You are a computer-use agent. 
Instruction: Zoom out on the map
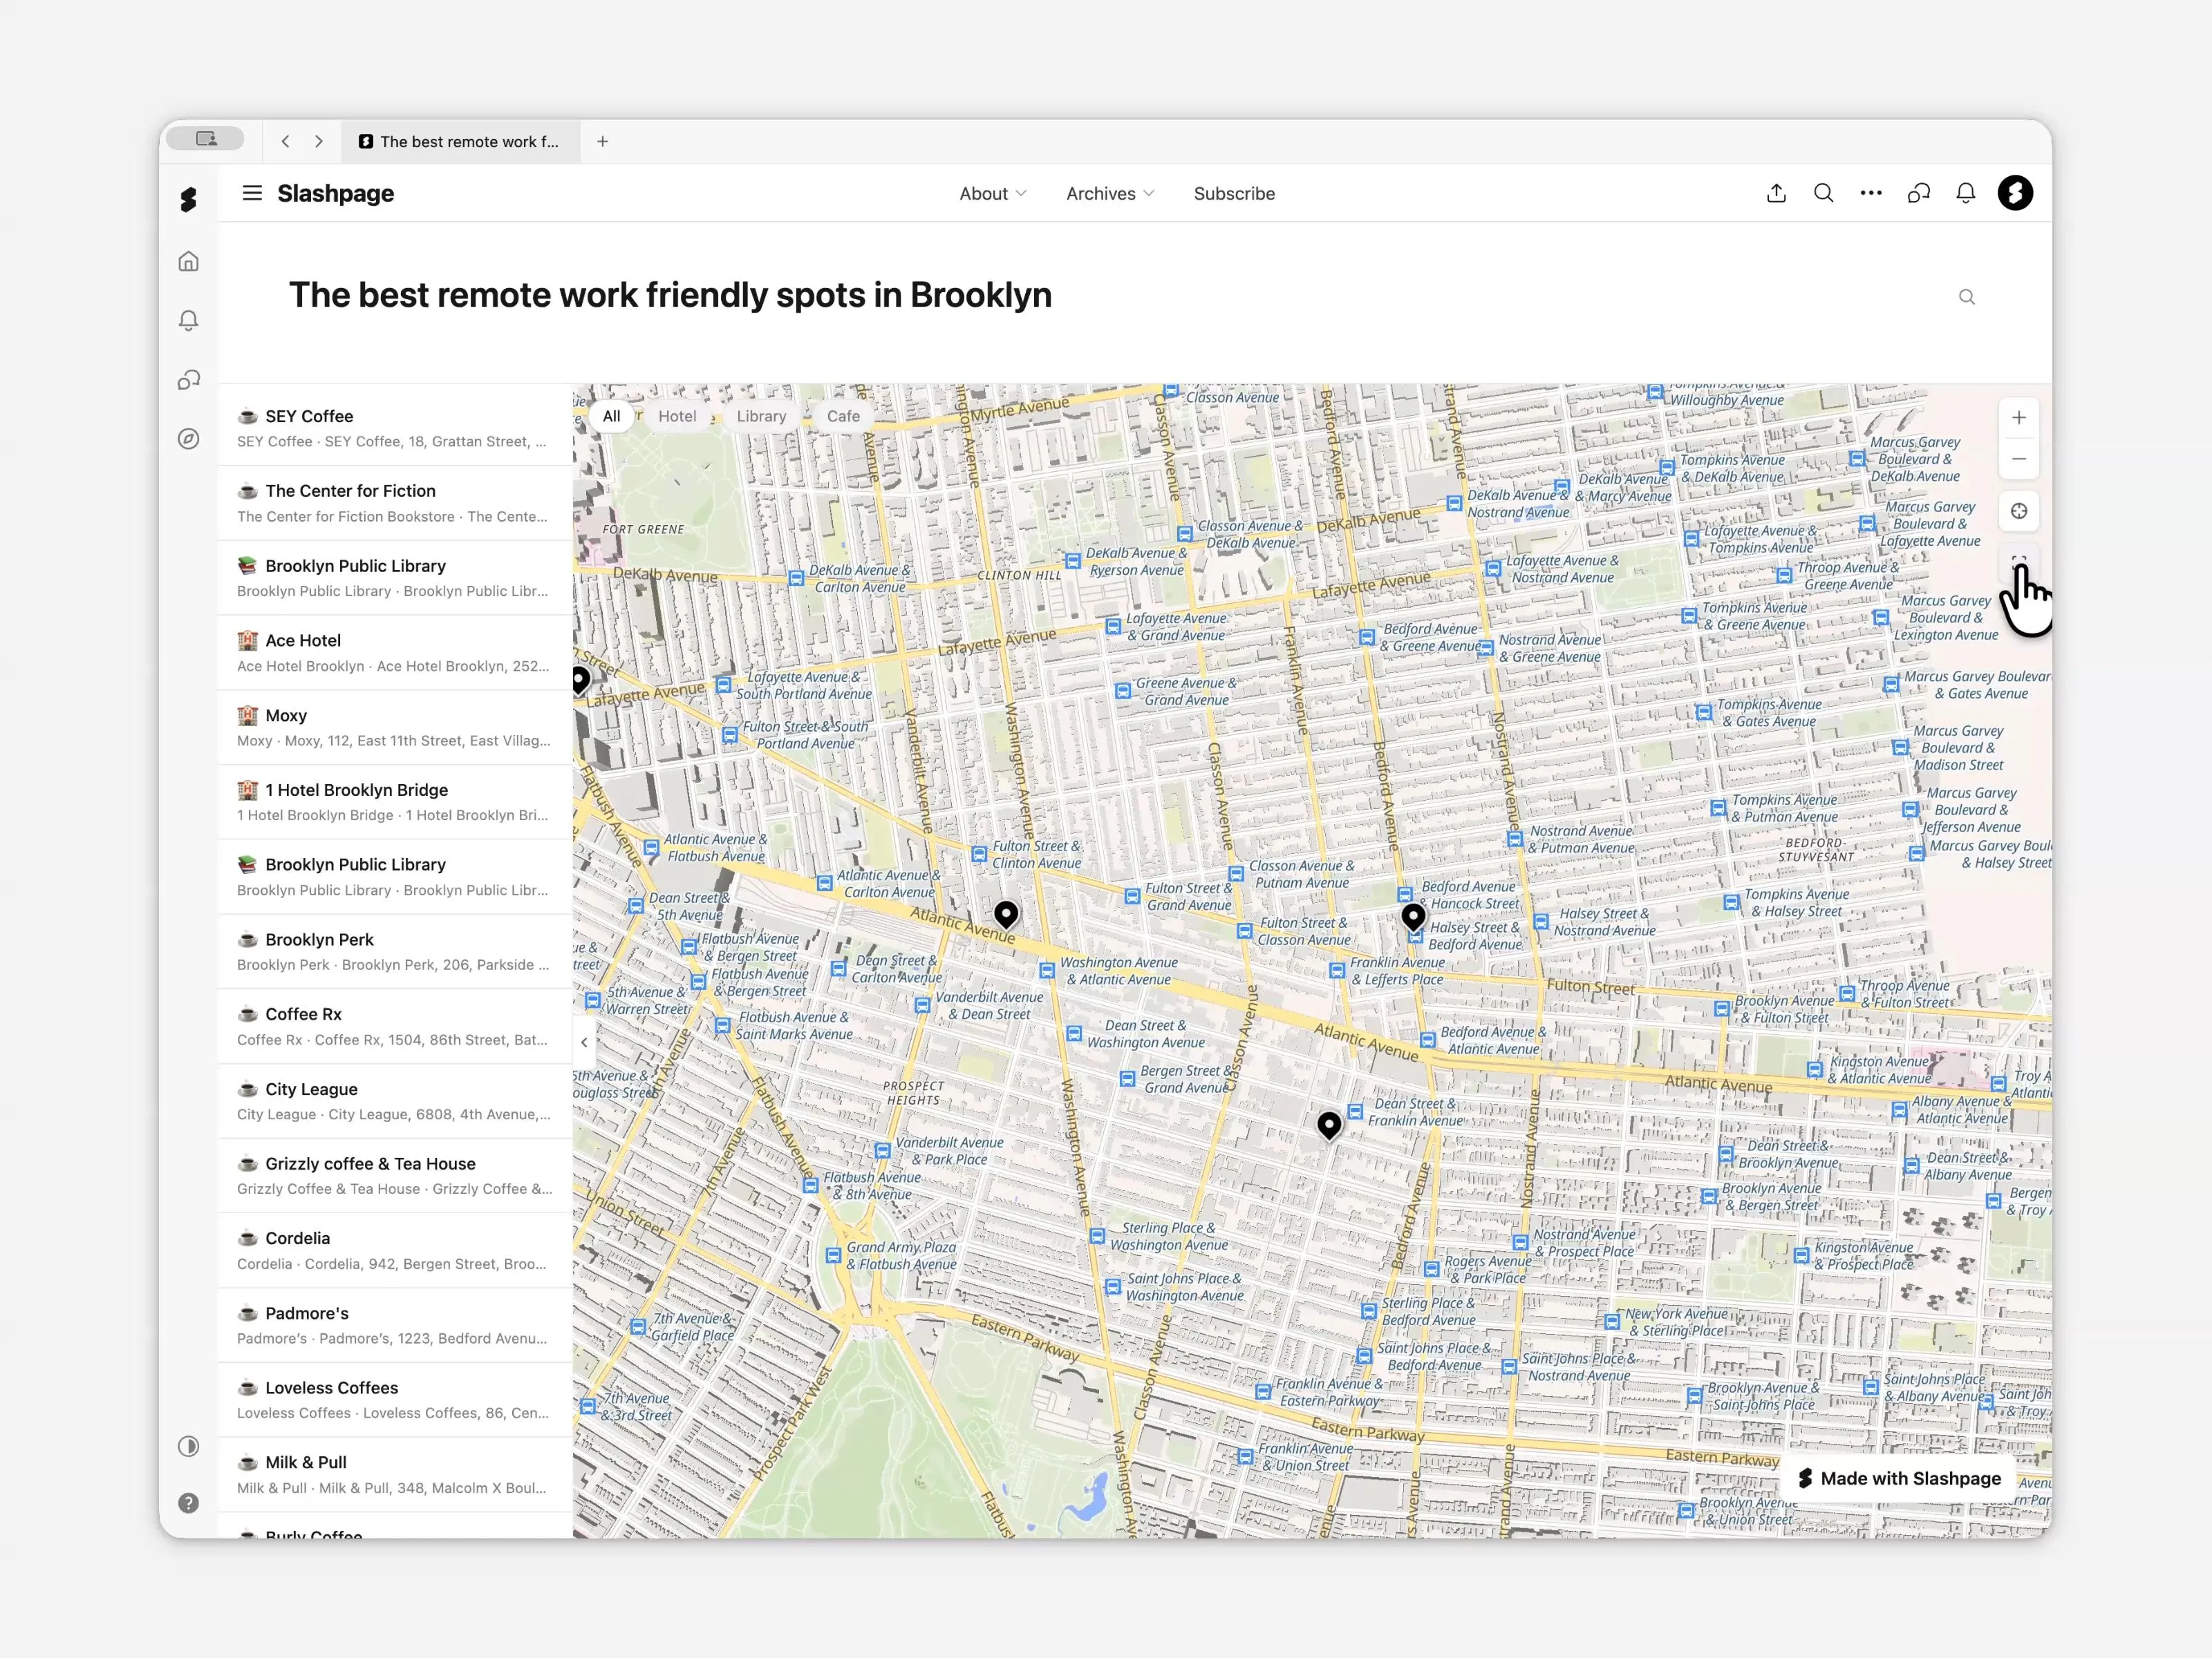(2019, 459)
